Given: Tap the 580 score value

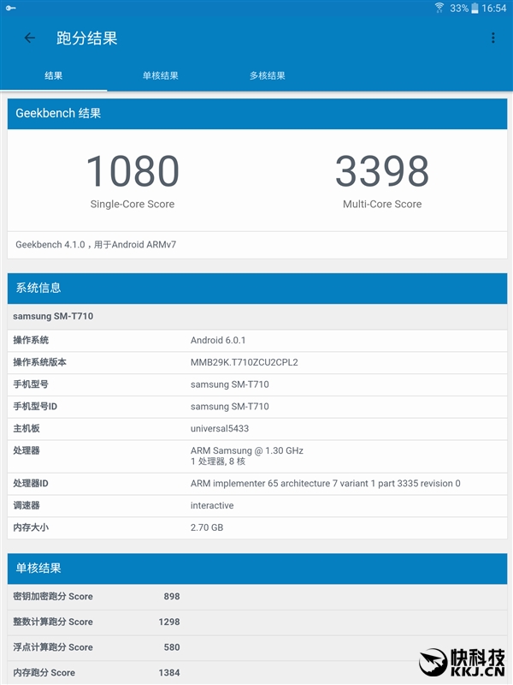Looking at the screenshot, I should (x=172, y=647).
